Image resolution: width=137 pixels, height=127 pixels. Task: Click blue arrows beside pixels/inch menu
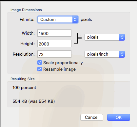122,54
